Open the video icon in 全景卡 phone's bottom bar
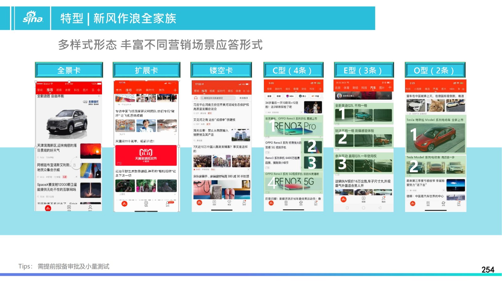 click(x=69, y=208)
